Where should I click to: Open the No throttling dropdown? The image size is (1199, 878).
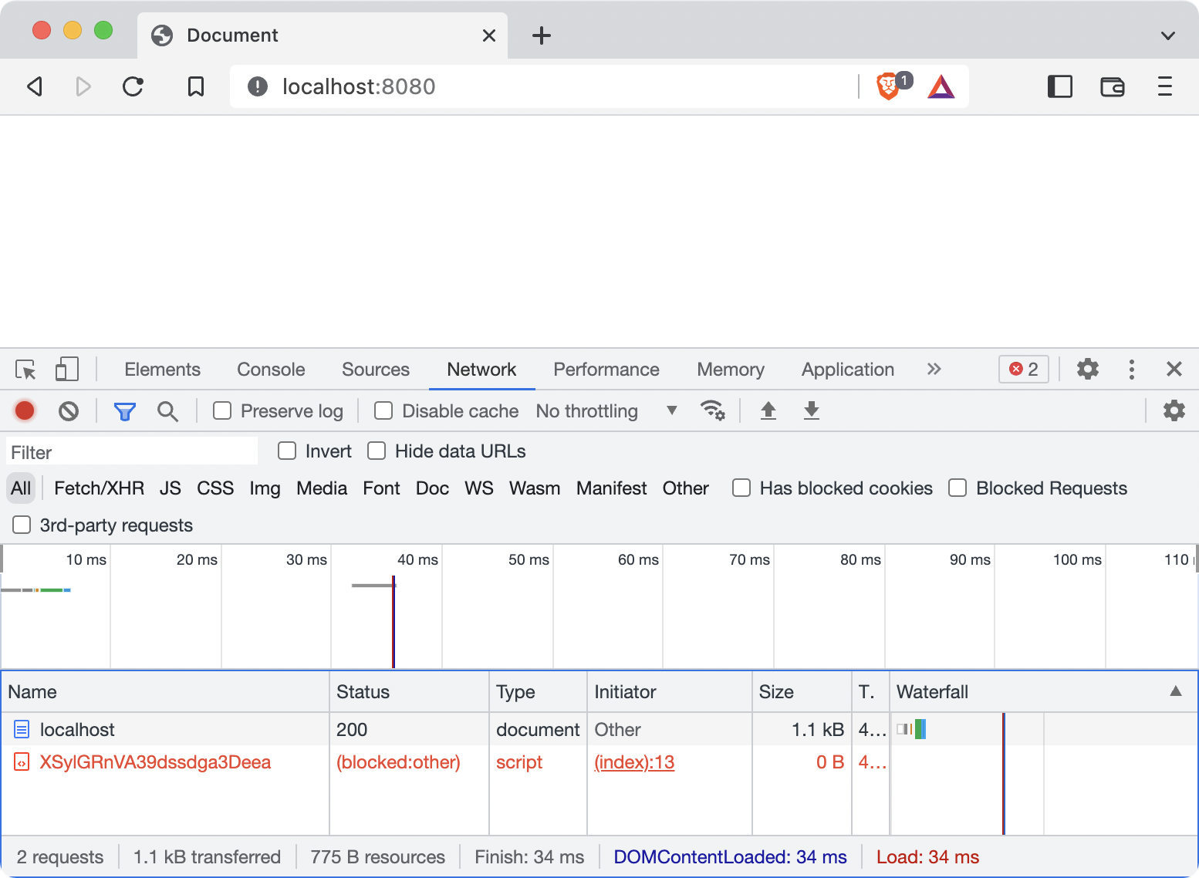point(606,411)
